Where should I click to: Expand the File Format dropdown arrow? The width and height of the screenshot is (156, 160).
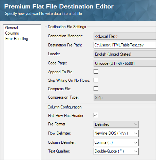coord(136,124)
